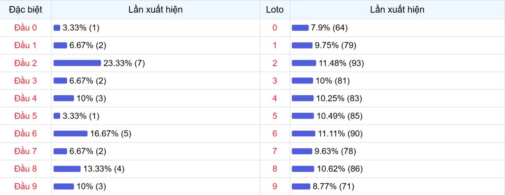Click the Đầu 6 row label

point(26,133)
